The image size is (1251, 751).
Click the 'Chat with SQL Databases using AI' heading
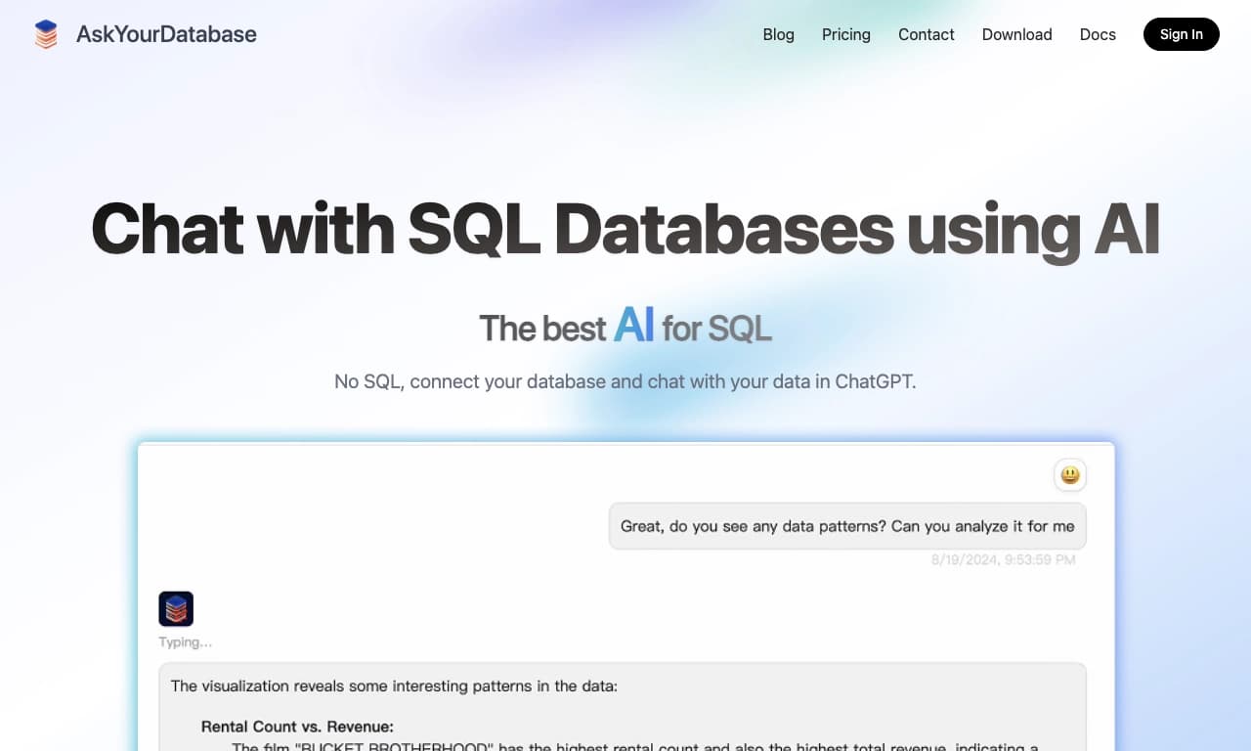(x=625, y=229)
